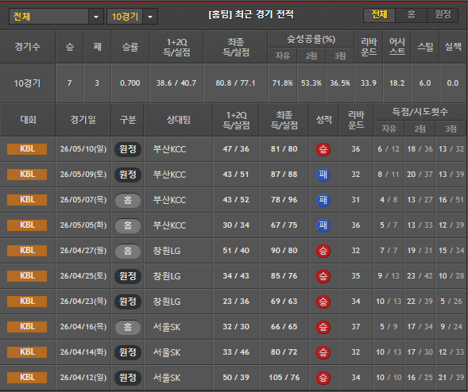This screenshot has height=392, width=468.
Task: Click the 경기일 column header
Action: click(83, 120)
